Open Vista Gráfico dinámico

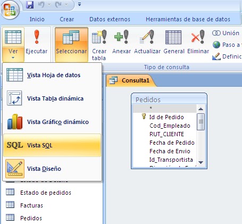(x=52, y=122)
